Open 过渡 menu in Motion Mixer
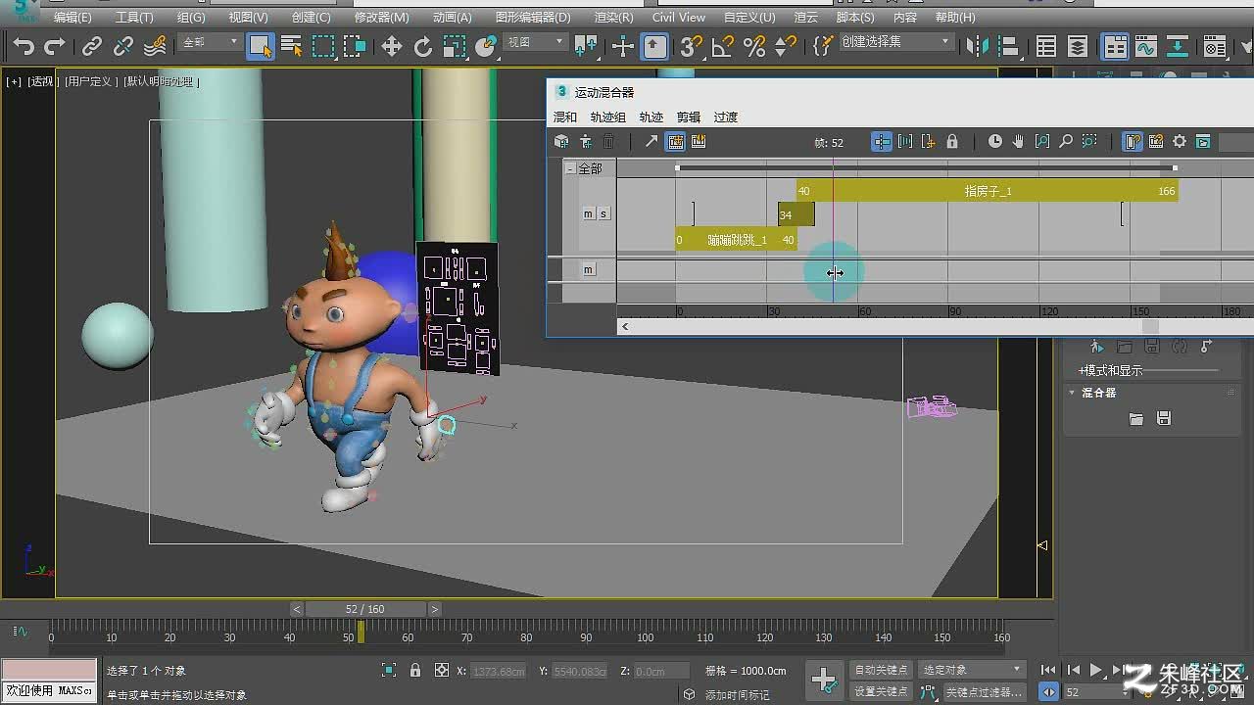Viewport: 1254px width, 705px height. point(726,117)
